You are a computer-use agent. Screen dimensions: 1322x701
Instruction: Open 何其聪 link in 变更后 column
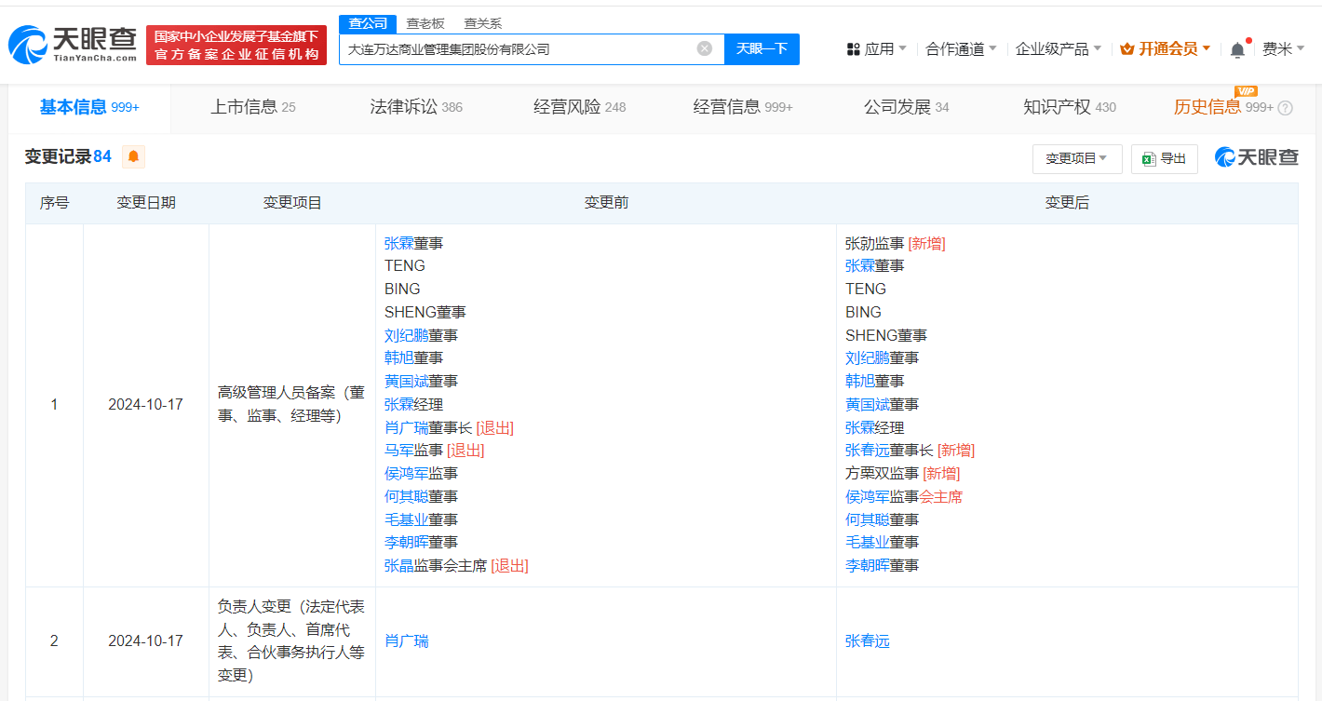click(x=868, y=519)
